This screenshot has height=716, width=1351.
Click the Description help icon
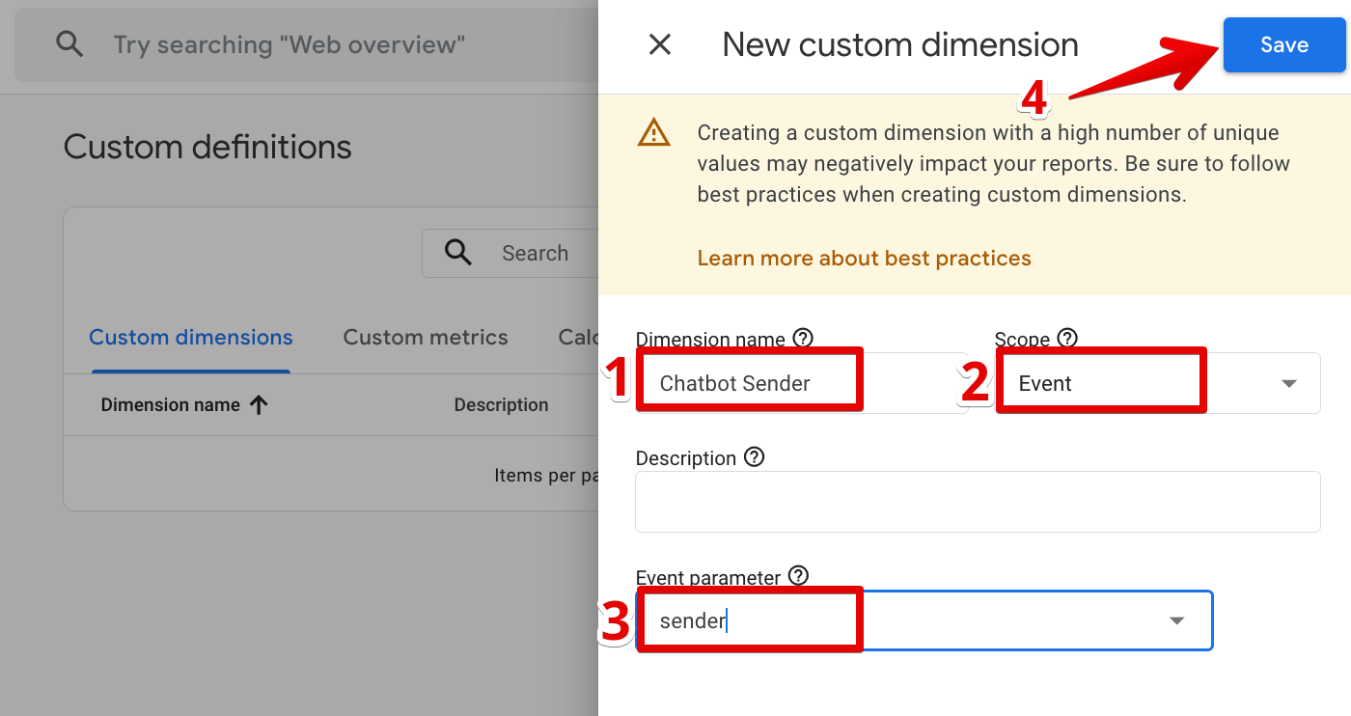(755, 457)
